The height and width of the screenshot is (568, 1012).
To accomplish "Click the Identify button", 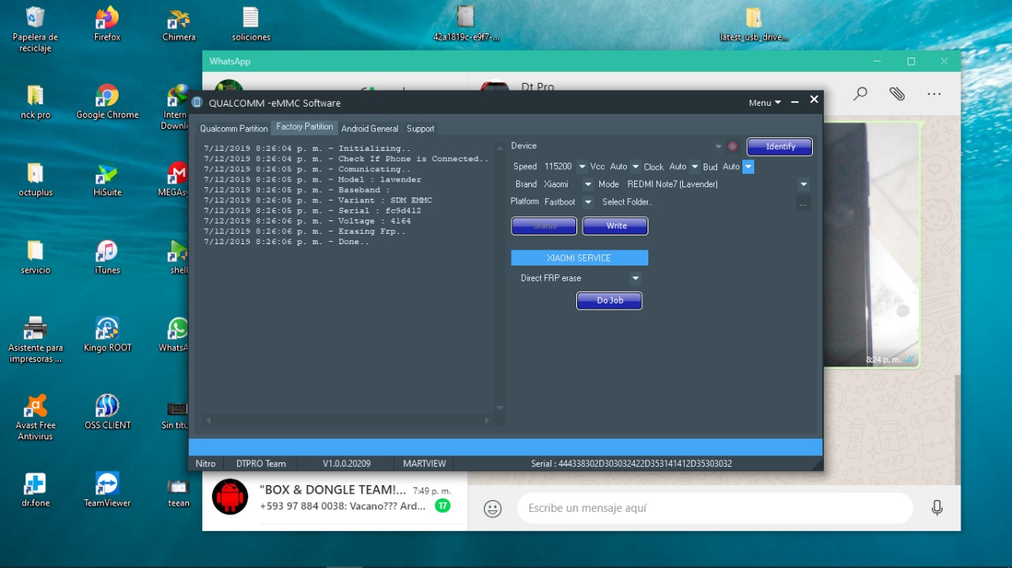I will (x=780, y=146).
